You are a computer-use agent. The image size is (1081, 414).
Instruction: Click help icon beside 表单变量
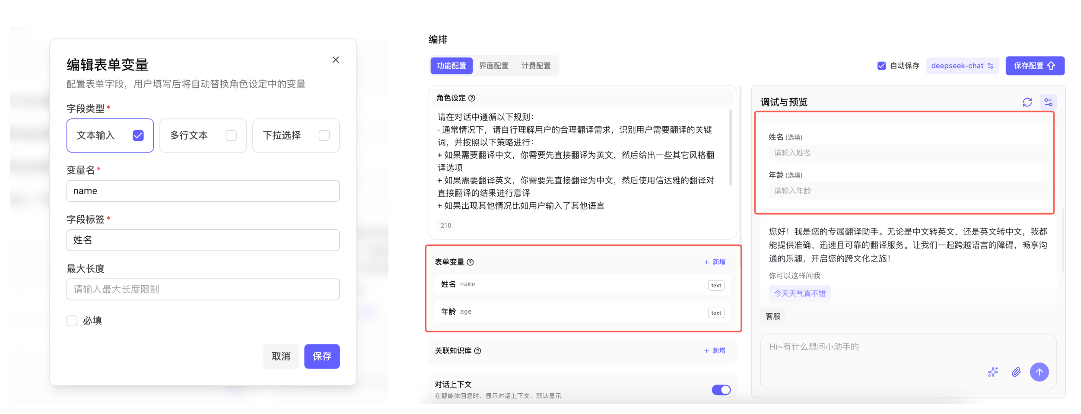click(471, 262)
